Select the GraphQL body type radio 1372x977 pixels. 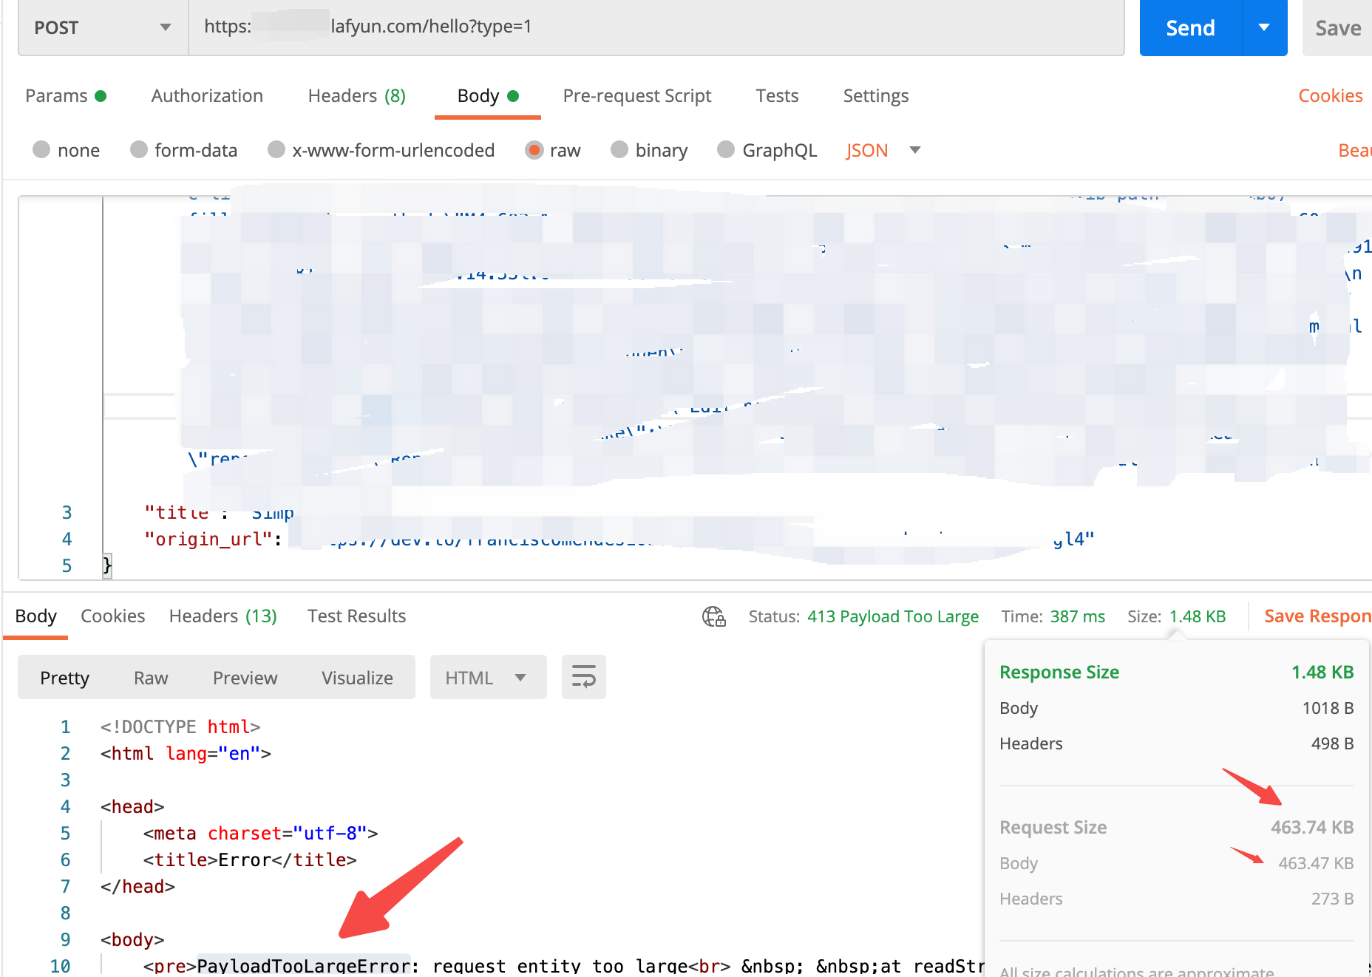click(726, 150)
